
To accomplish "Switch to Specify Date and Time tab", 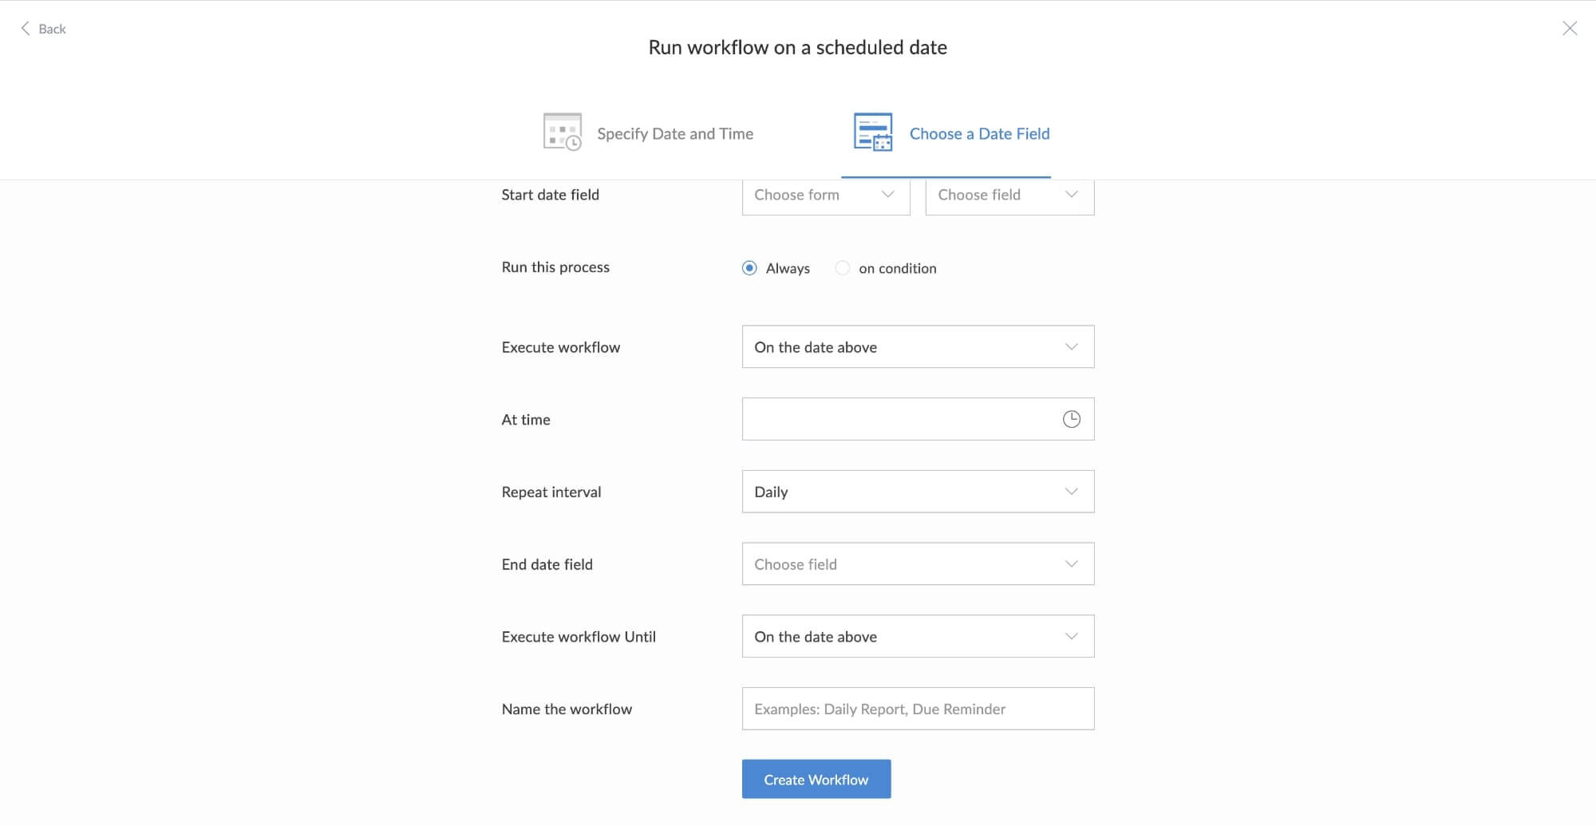I will click(x=674, y=134).
